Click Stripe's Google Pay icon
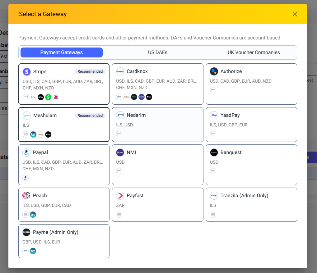 pos(33,97)
